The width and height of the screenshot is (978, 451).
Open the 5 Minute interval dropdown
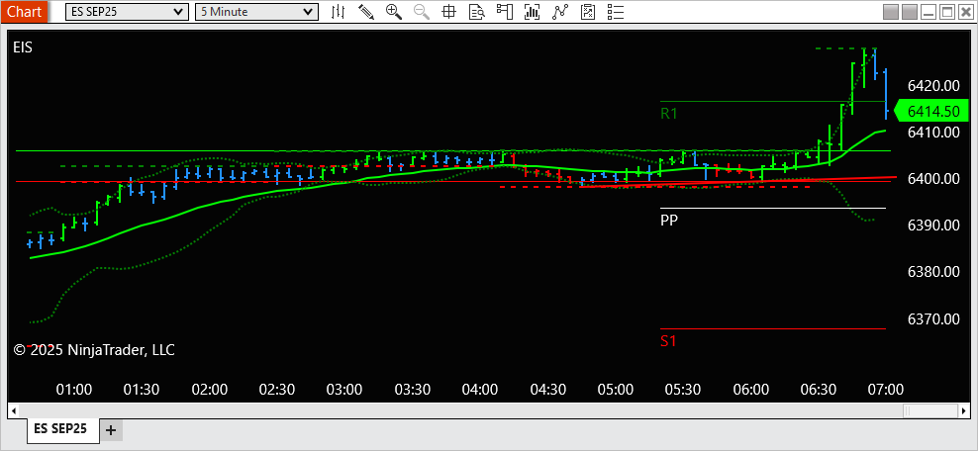coord(256,11)
